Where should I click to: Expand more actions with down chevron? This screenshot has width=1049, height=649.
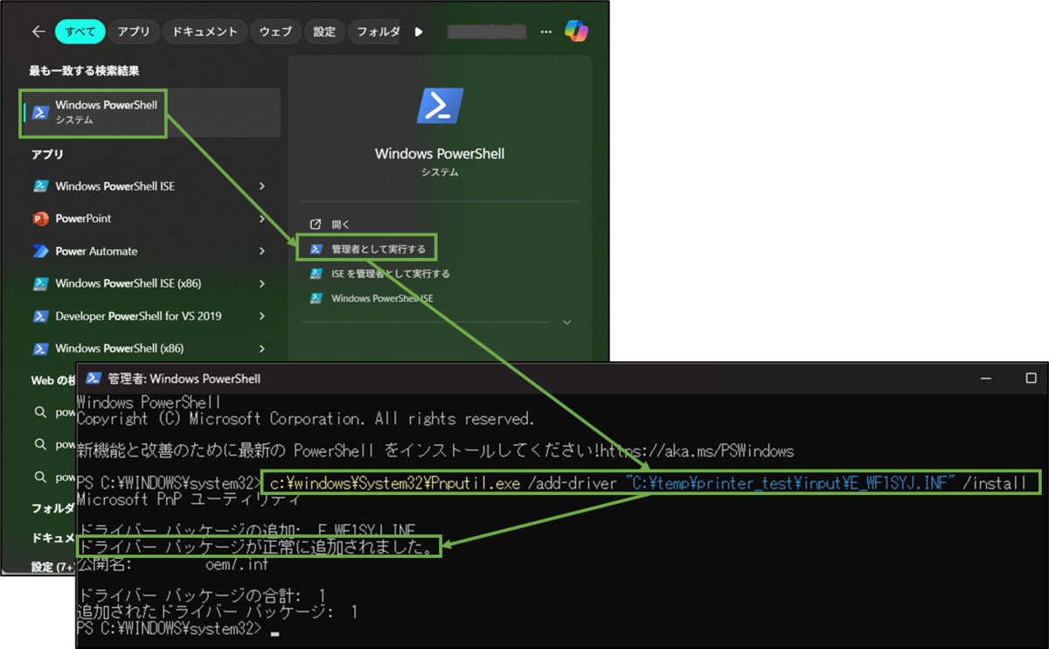[566, 323]
